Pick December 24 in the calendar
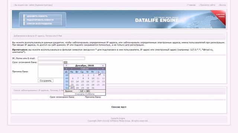The height and width of the screenshot is (133, 238). pos(93,85)
